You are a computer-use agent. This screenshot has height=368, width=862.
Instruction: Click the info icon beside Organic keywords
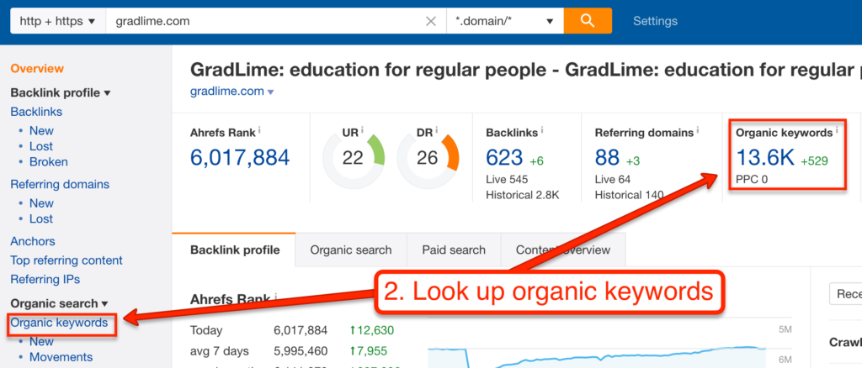(x=837, y=131)
